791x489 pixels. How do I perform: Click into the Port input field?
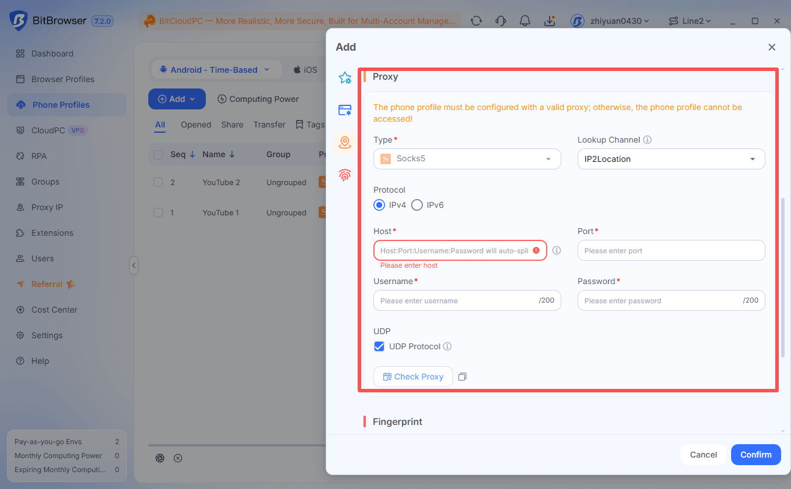pyautogui.click(x=671, y=250)
